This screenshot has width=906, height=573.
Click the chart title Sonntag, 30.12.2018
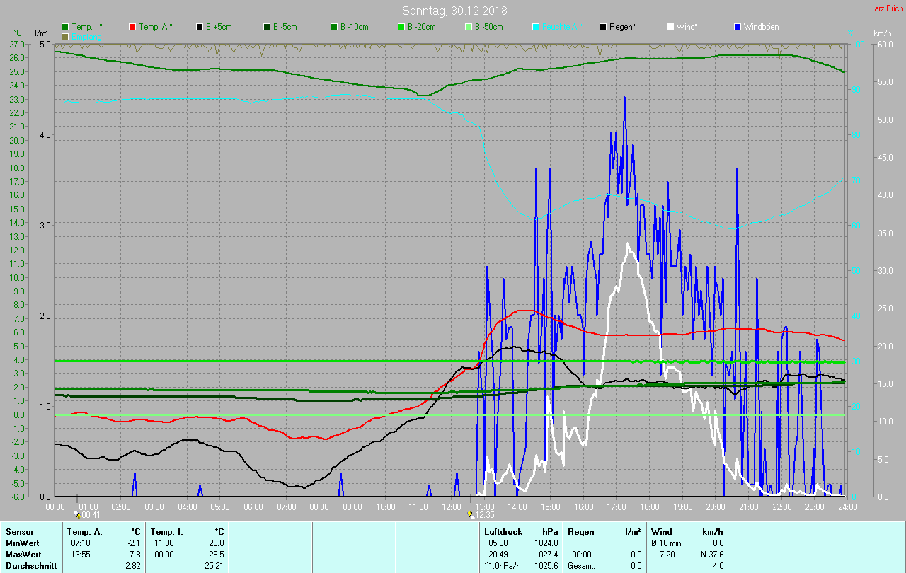pos(454,11)
